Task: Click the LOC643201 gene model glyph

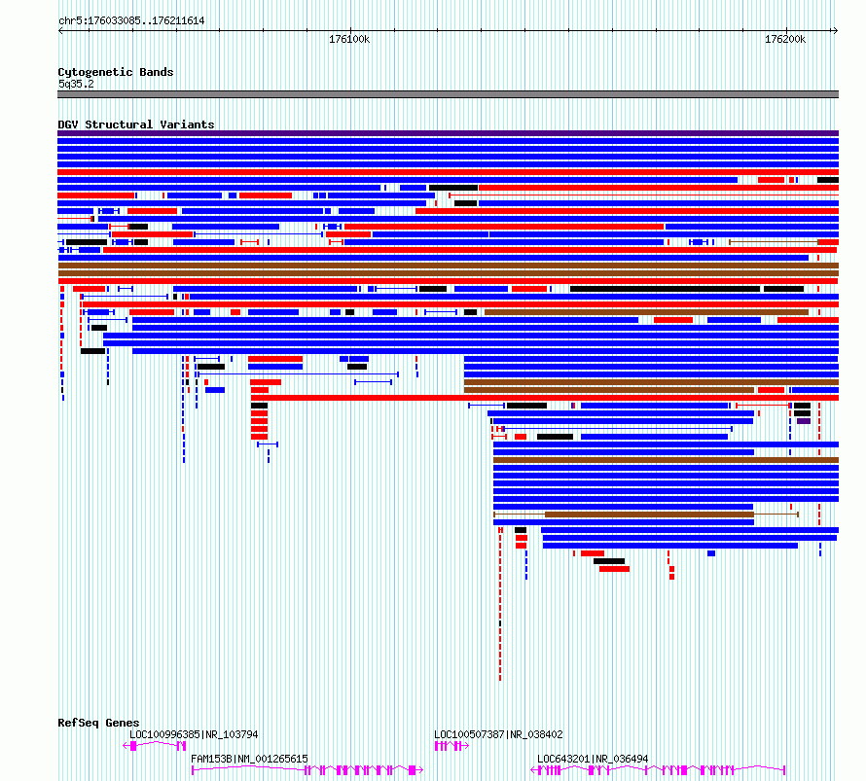Action: (657, 770)
